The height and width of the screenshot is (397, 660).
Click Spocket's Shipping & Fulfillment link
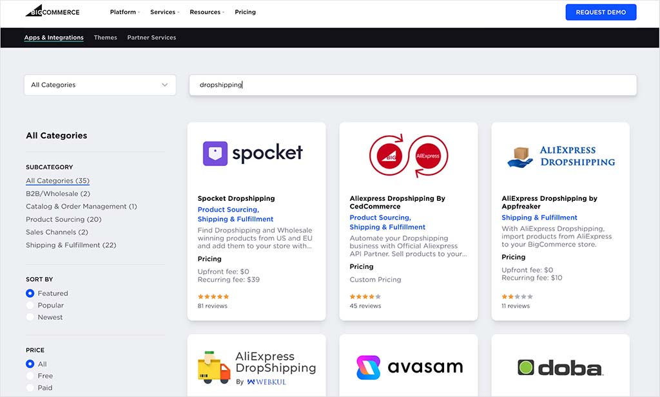point(235,219)
